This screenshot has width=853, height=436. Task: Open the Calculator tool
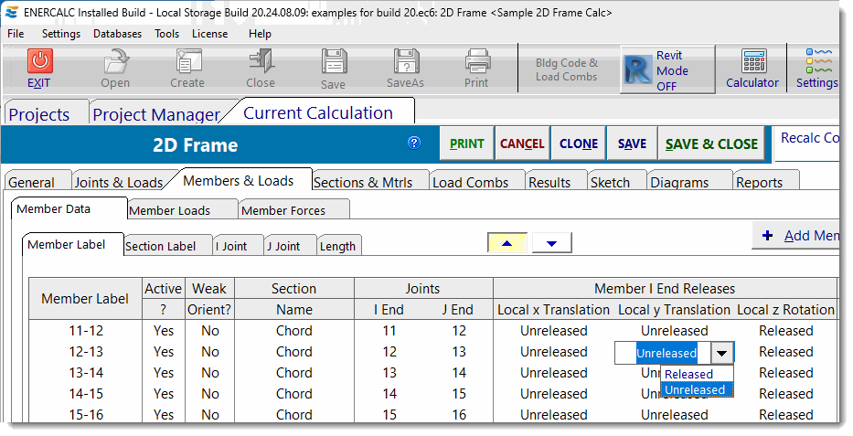(x=752, y=62)
